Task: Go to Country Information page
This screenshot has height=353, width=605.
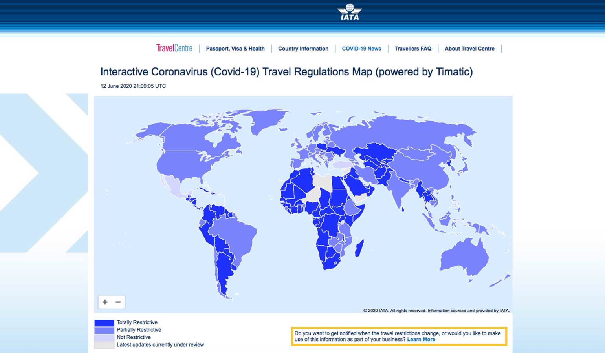Action: (303, 49)
